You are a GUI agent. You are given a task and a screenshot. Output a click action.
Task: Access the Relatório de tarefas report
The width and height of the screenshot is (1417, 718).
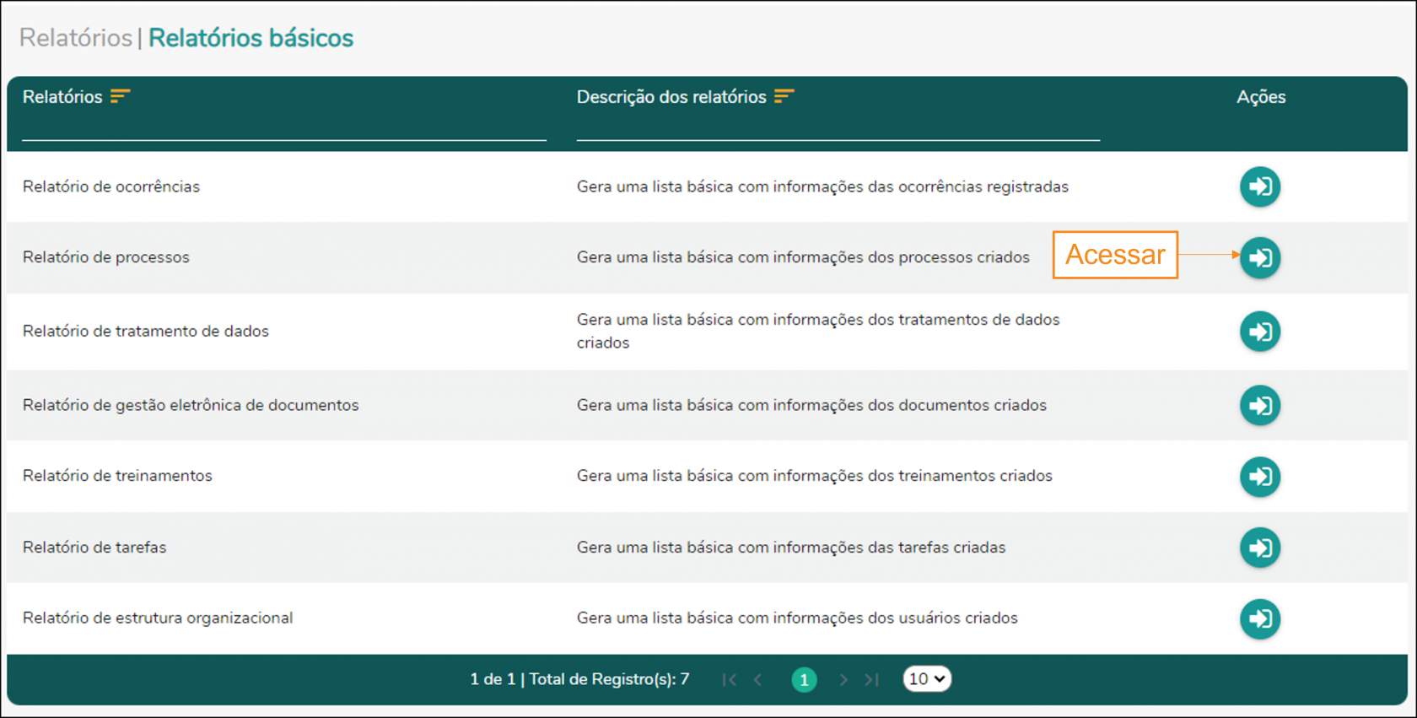click(x=1260, y=548)
